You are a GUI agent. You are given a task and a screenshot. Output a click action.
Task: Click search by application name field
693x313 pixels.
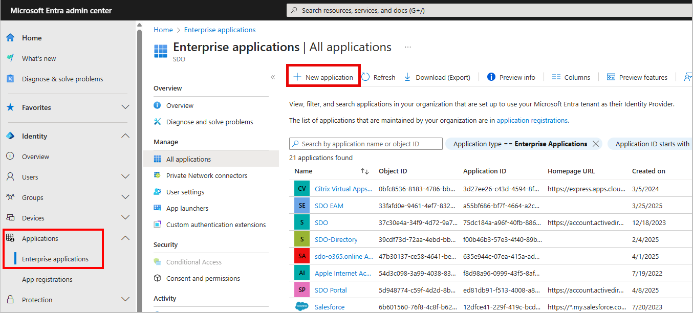[x=366, y=144]
